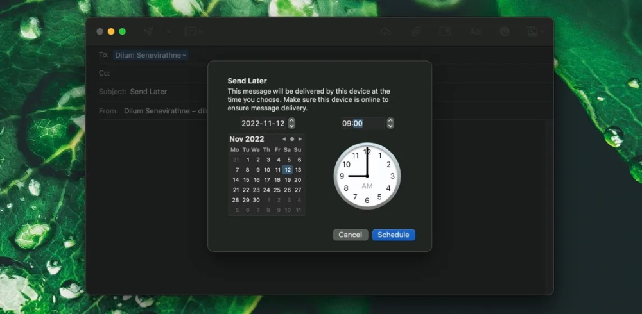This screenshot has height=314, width=642.
Task: Open the photo browser icon
Action: pos(532,31)
